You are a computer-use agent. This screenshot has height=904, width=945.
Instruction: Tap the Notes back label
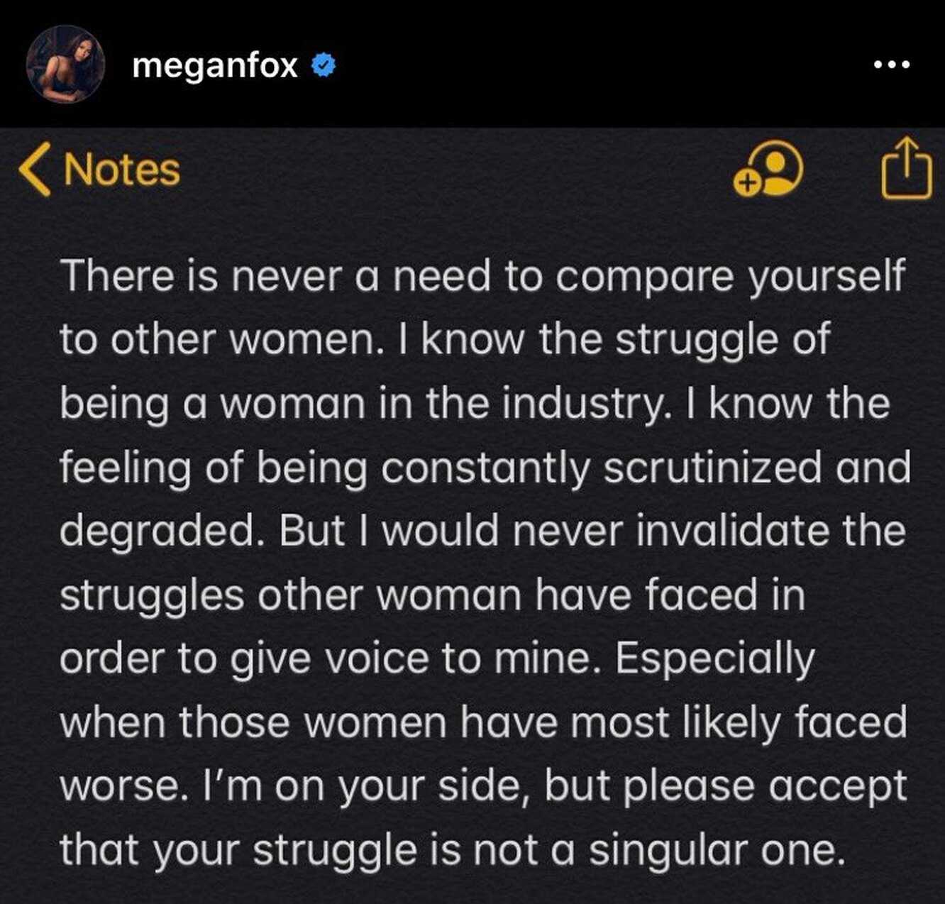tap(122, 170)
